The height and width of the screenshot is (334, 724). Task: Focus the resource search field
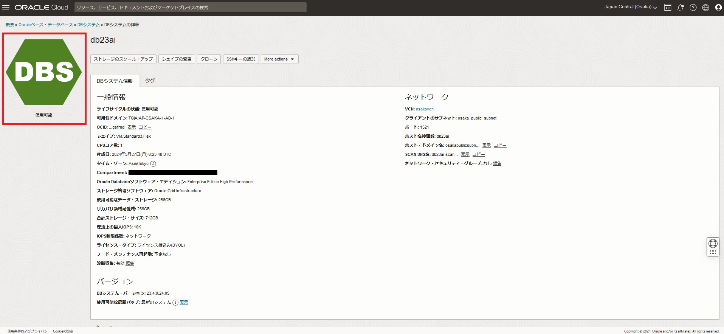[x=190, y=7]
